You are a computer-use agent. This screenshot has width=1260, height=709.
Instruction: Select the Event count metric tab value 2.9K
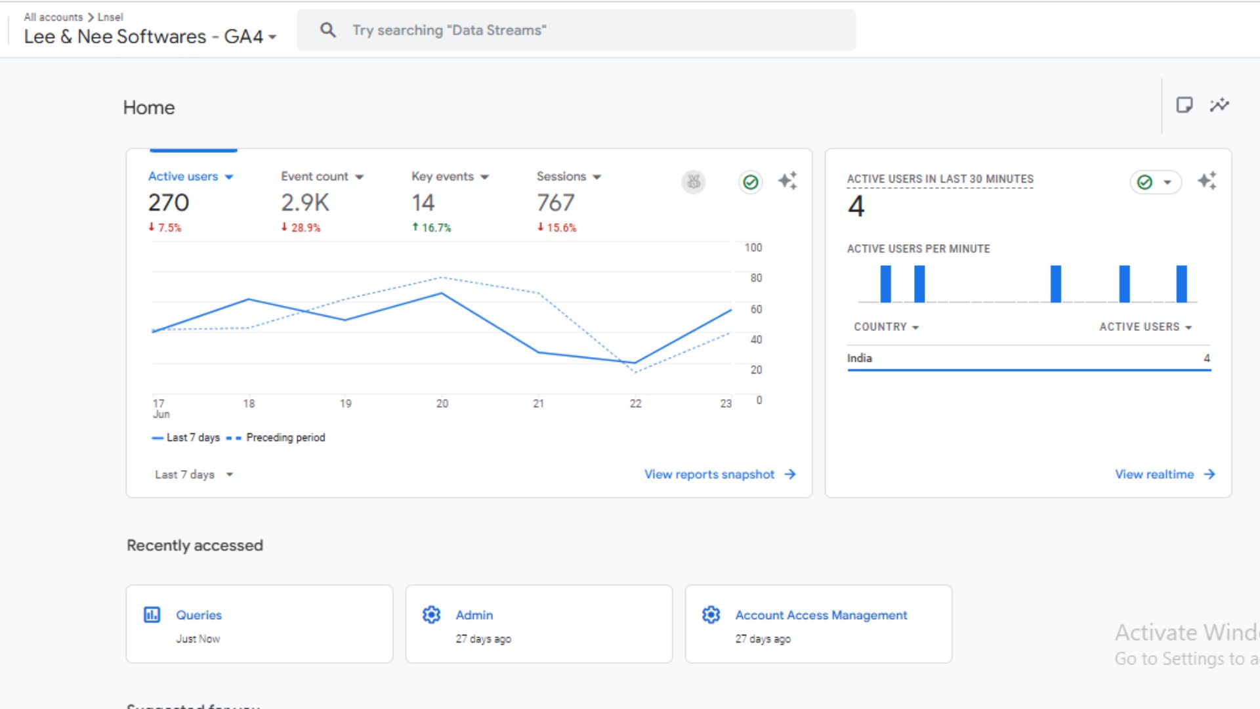pos(305,203)
